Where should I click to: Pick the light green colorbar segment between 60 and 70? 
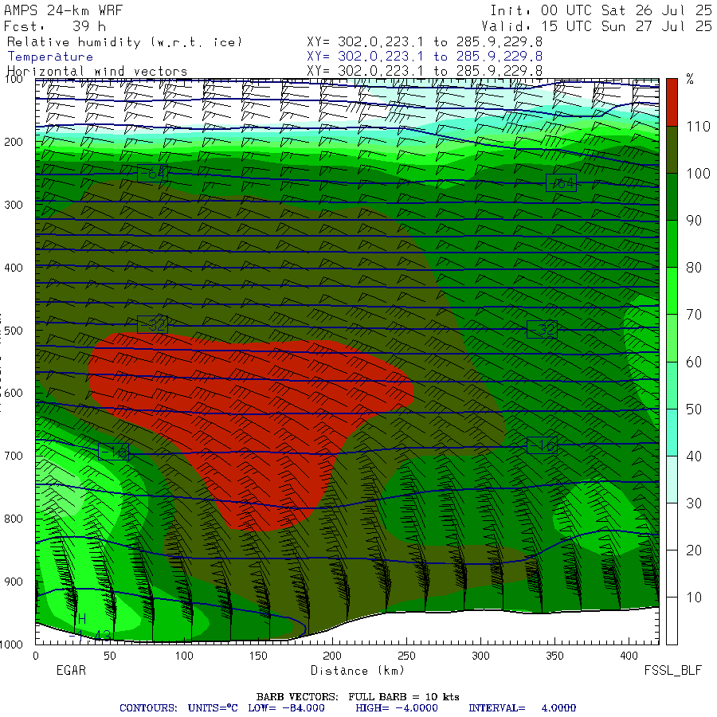(672, 338)
